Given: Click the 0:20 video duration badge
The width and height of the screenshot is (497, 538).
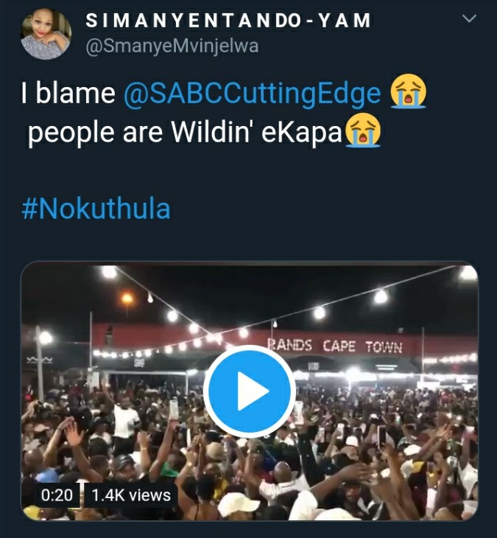Looking at the screenshot, I should (x=57, y=495).
